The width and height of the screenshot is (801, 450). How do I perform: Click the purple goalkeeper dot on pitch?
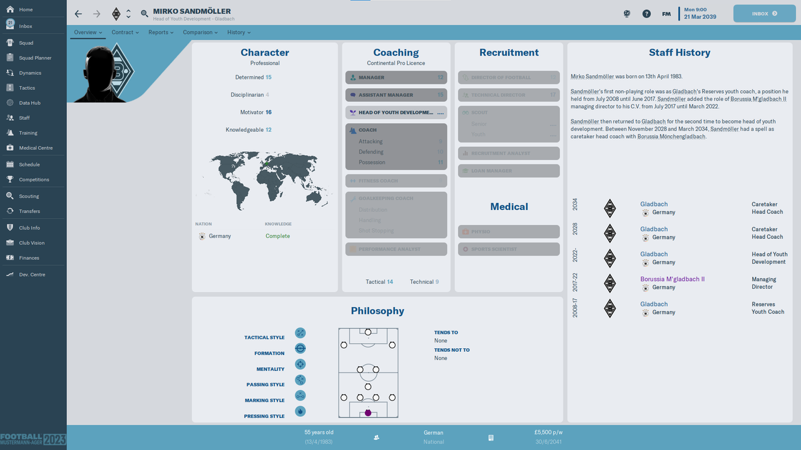tap(368, 413)
